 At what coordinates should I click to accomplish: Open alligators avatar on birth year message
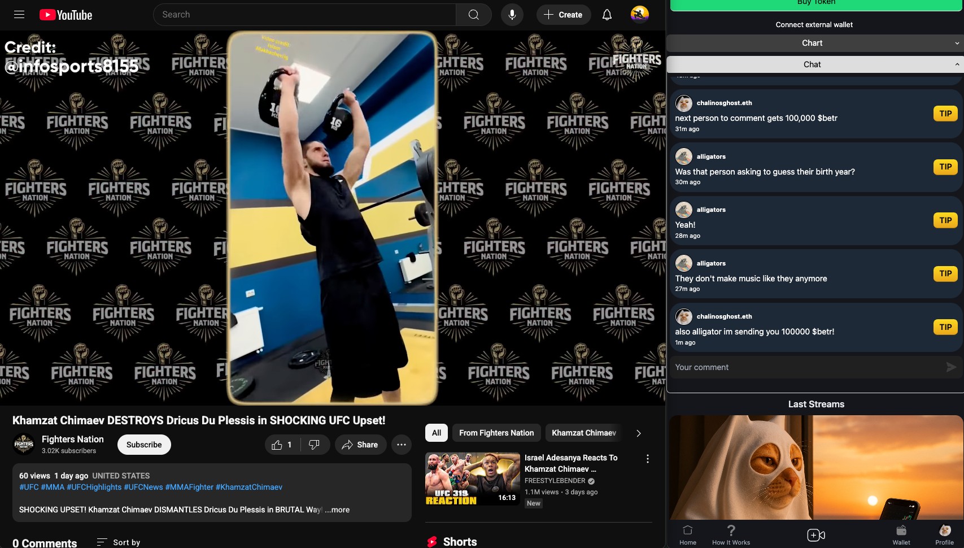(x=684, y=156)
